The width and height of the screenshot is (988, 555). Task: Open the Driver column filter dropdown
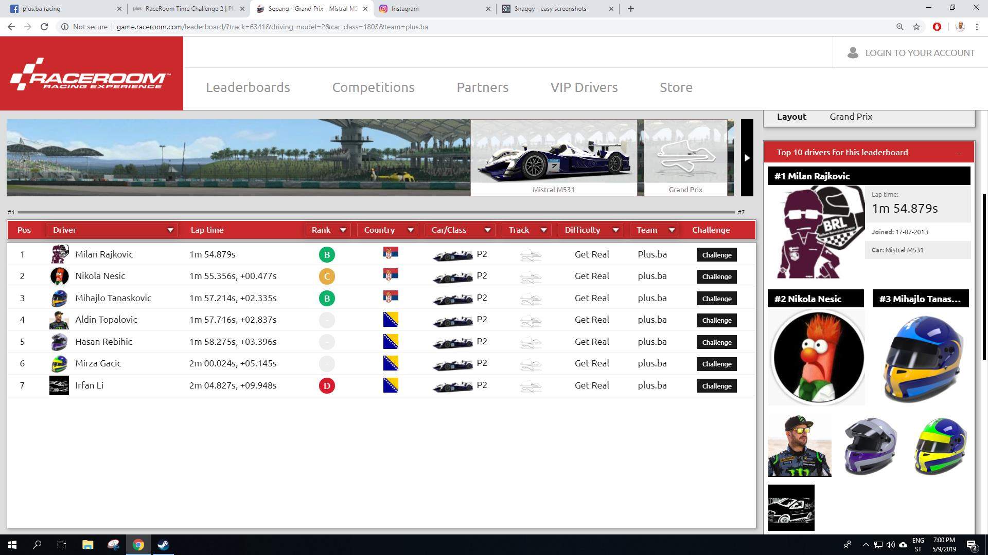pyautogui.click(x=170, y=230)
